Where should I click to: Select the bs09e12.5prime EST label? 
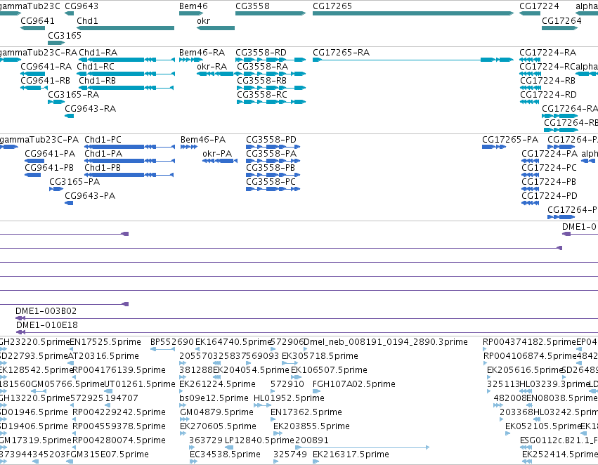pyautogui.click(x=214, y=398)
